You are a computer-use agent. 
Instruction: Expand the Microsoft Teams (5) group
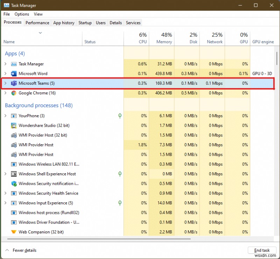click(x=5, y=83)
